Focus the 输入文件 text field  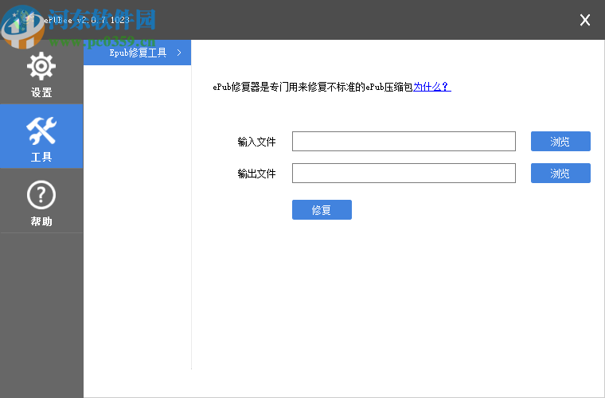coord(404,141)
